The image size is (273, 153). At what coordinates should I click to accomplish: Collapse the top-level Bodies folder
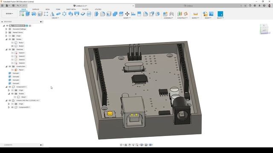pyautogui.click(x=6, y=39)
